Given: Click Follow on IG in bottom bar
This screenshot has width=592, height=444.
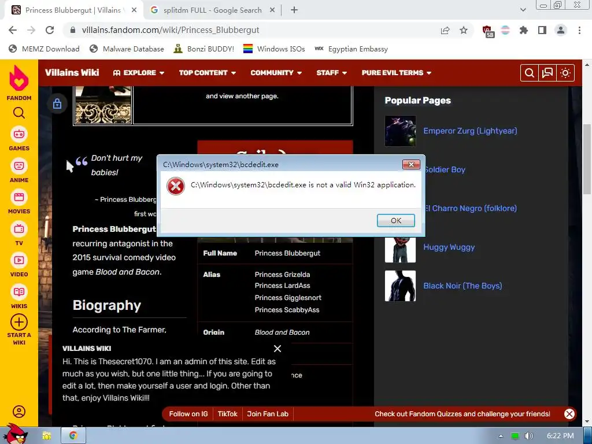Looking at the screenshot, I should [188, 414].
